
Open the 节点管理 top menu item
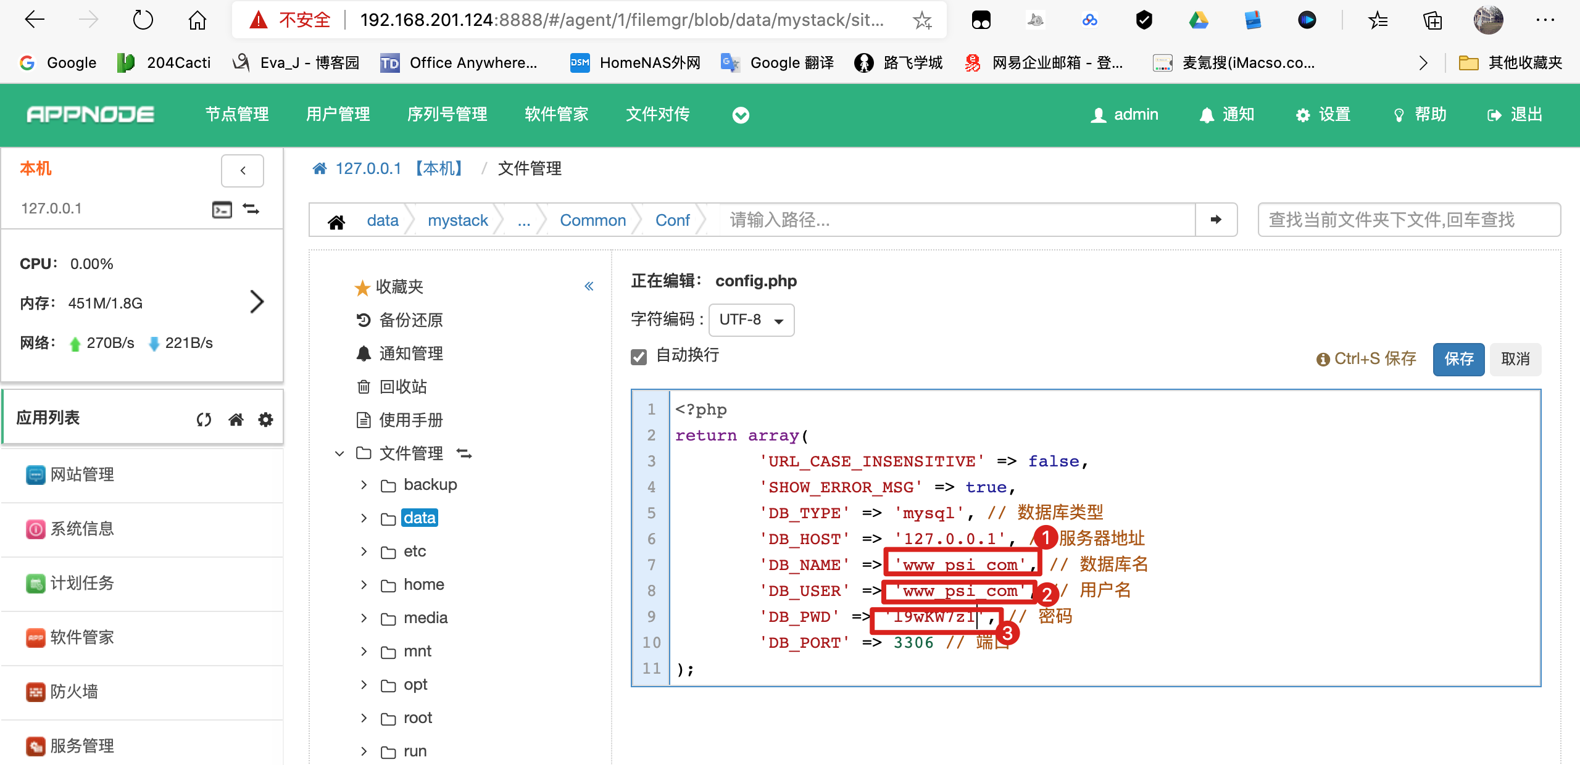tap(237, 115)
